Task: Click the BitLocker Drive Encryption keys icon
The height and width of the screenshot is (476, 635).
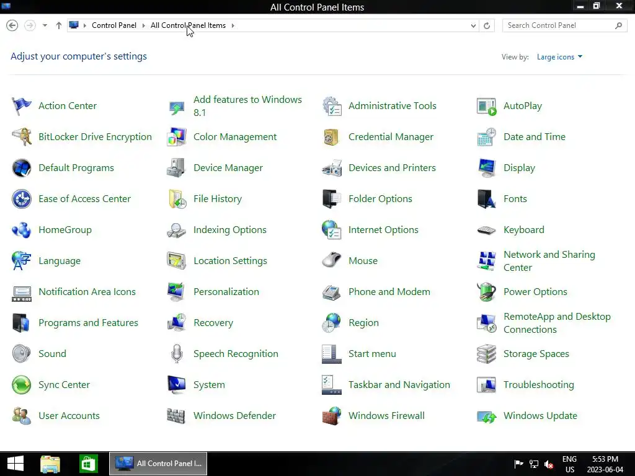Action: click(x=22, y=137)
